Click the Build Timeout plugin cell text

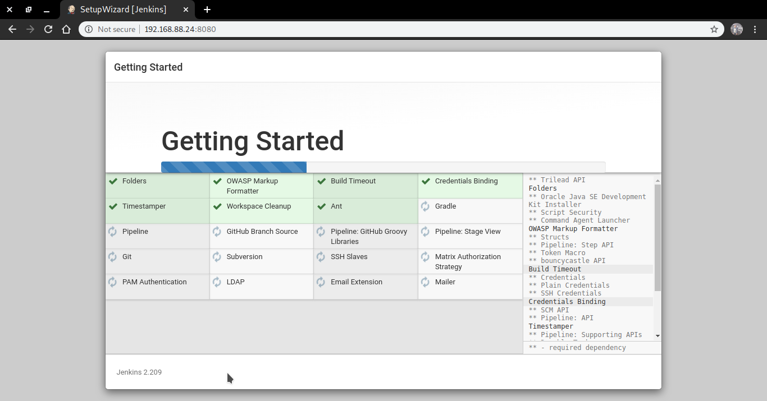(x=353, y=181)
